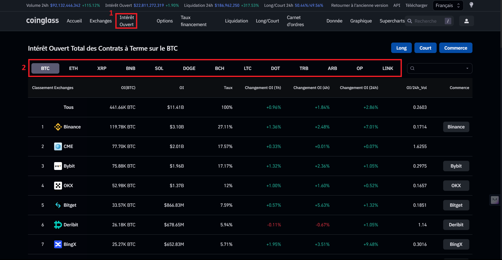The width and height of the screenshot is (502, 260).
Task: Click the blue Long button
Action: pyautogui.click(x=401, y=48)
